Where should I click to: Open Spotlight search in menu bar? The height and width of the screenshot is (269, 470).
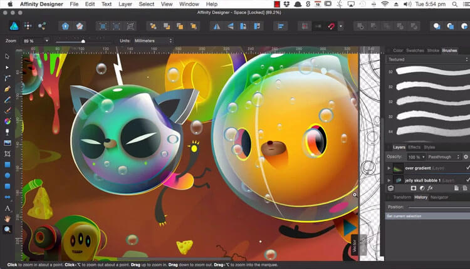(x=455, y=4)
